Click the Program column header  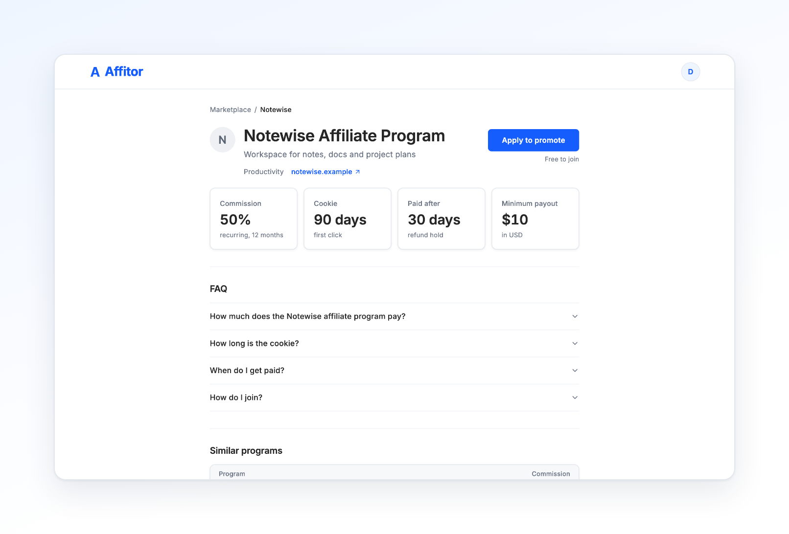(x=232, y=474)
